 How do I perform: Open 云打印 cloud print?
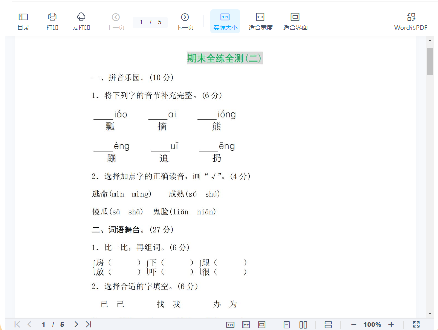(81, 21)
